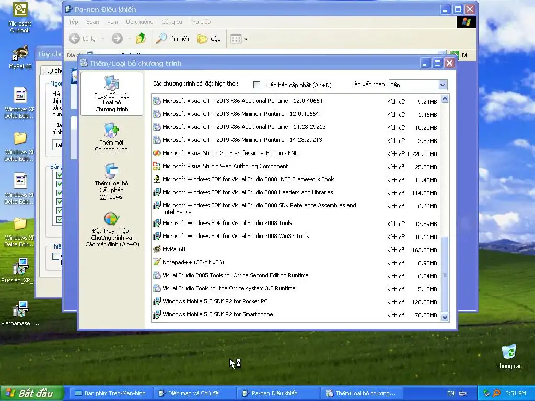
Task: Toggle Hiện bản cập nhật checkbox
Action: [x=257, y=85]
